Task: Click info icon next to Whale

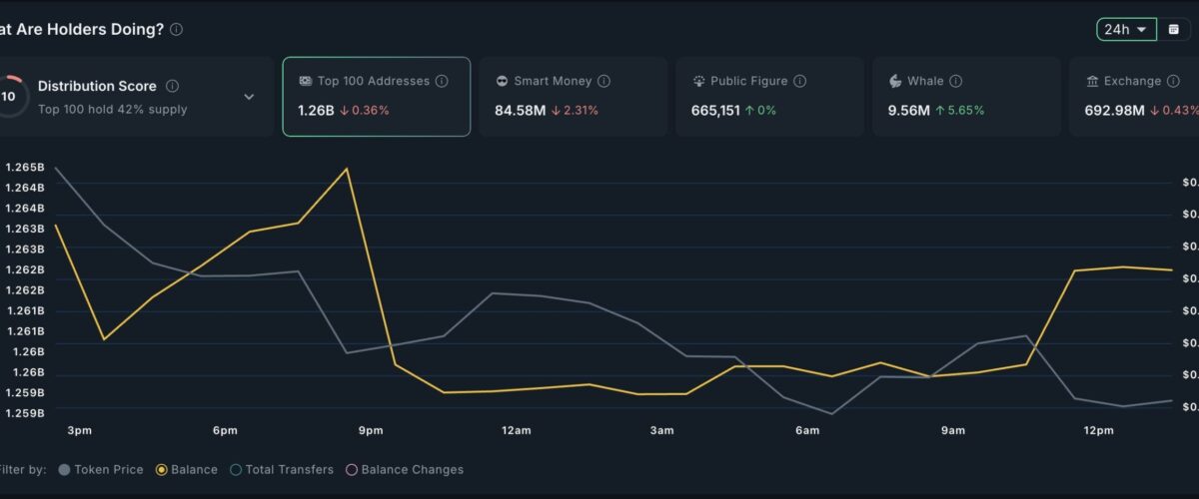Action: coord(955,81)
